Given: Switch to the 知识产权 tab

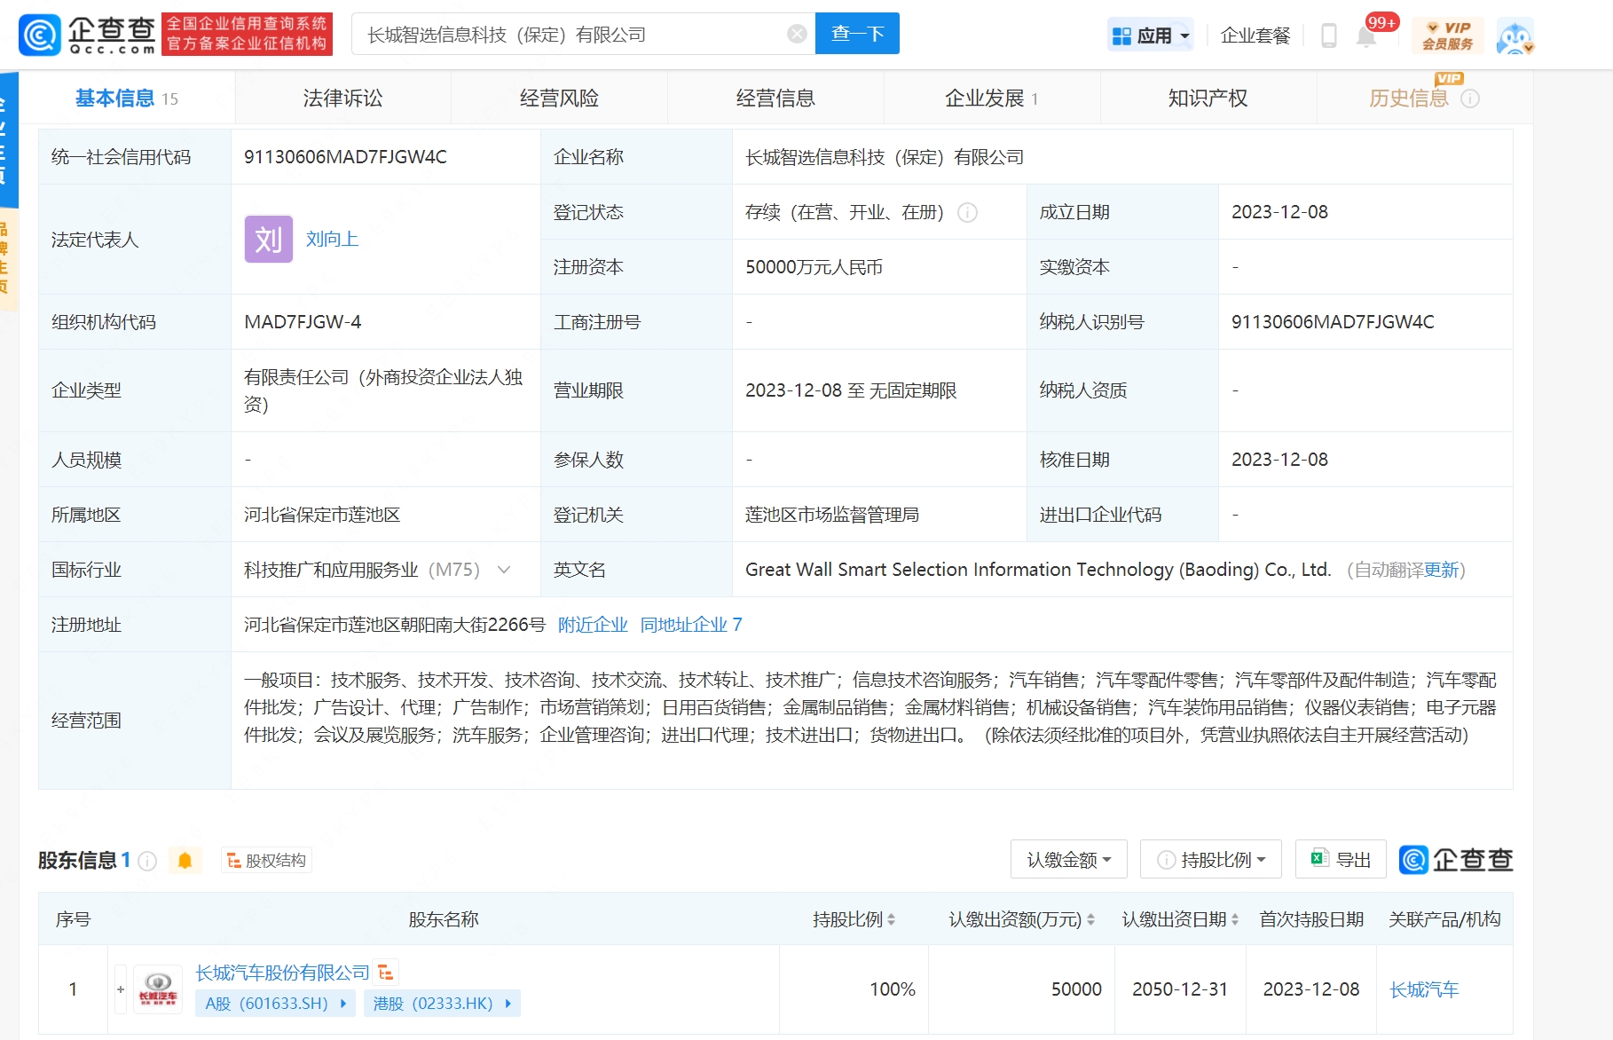Looking at the screenshot, I should (1208, 98).
